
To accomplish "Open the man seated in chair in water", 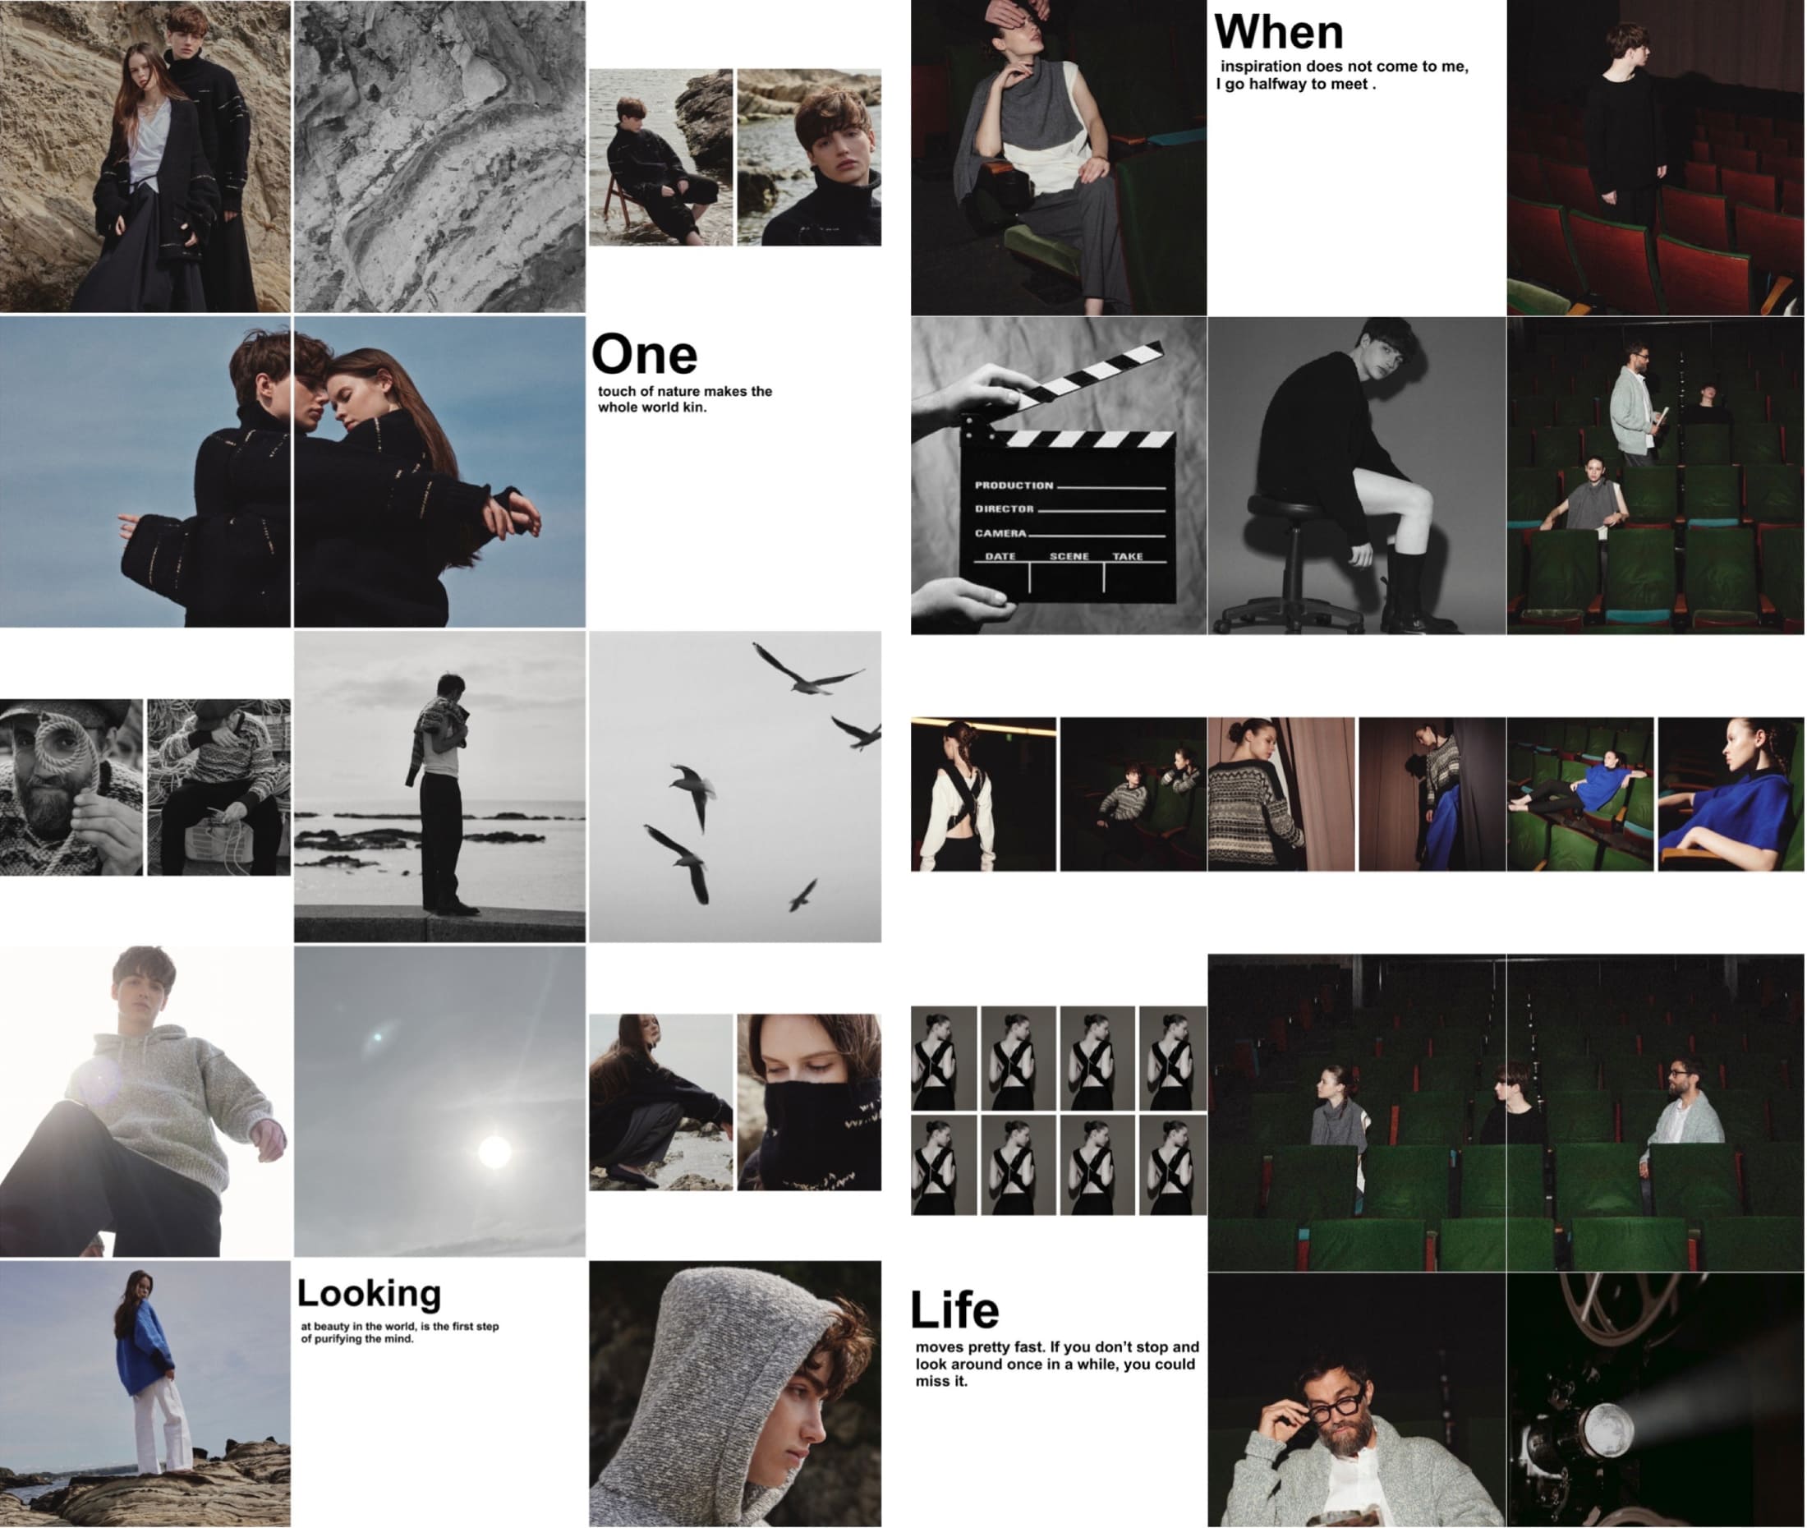I will tap(660, 158).
